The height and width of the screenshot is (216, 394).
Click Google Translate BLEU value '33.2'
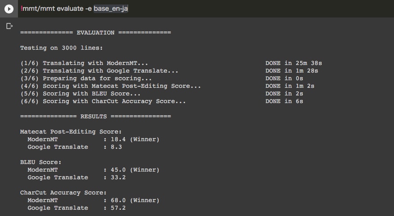point(118,177)
